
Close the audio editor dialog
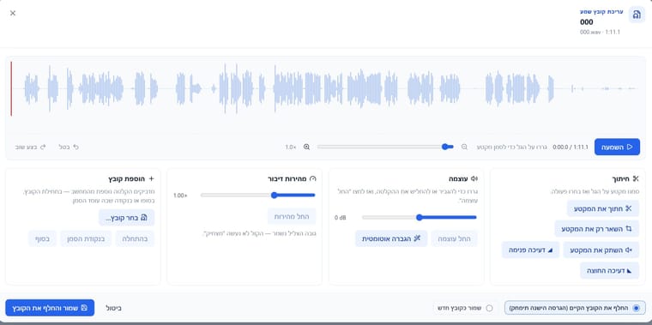13,13
